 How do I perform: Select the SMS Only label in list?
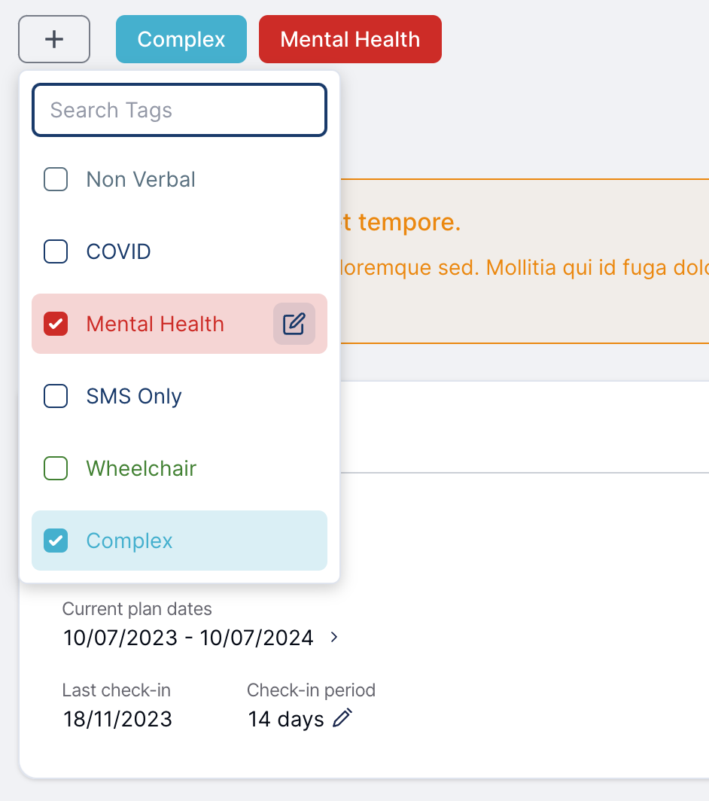click(134, 397)
